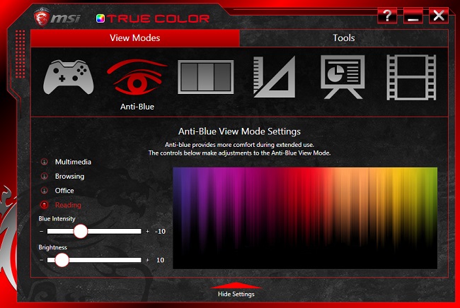
Task: Open help with the question mark button
Action: tap(387, 16)
